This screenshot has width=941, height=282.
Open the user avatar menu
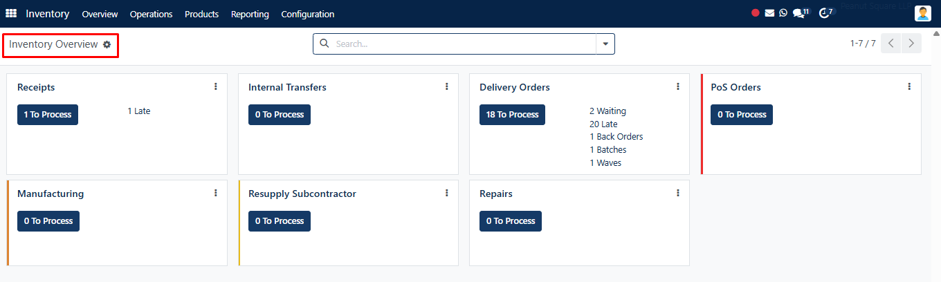[x=923, y=13]
